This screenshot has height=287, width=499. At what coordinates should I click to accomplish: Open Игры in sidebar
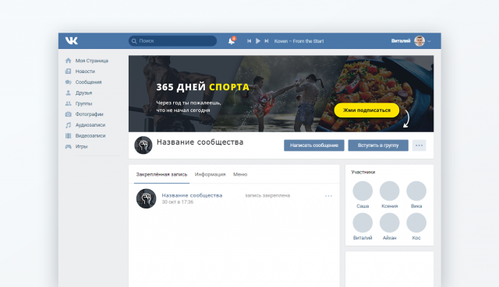pos(81,147)
